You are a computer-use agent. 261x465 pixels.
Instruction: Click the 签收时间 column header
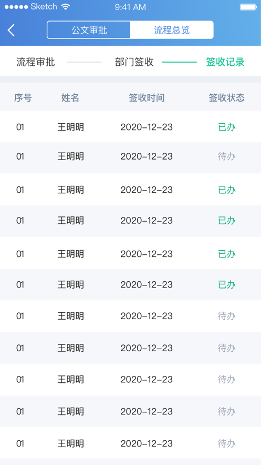click(x=147, y=97)
